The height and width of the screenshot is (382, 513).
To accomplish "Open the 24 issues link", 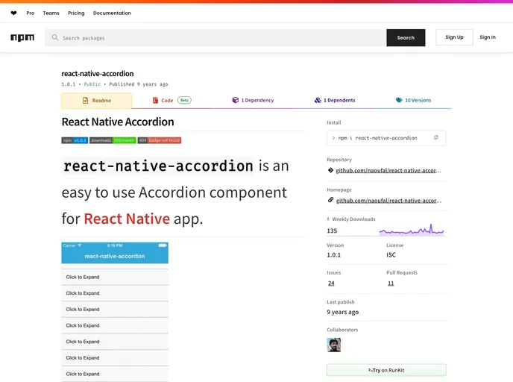I will (x=331, y=284).
